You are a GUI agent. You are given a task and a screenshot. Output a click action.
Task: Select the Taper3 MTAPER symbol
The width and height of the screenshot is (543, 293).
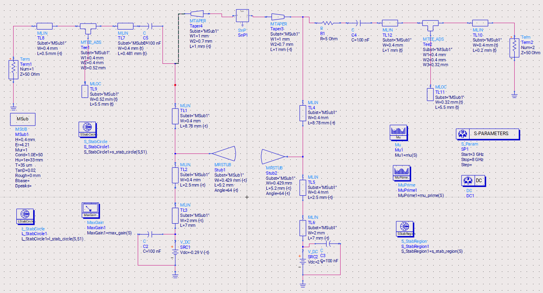click(278, 17)
